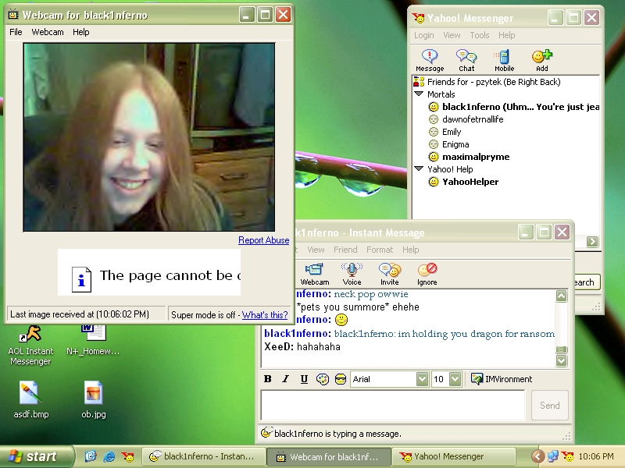Click the information icon in webcam window
The width and height of the screenshot is (625, 468).
[x=81, y=279]
